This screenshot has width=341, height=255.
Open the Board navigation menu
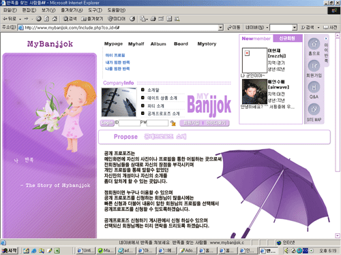tap(181, 44)
